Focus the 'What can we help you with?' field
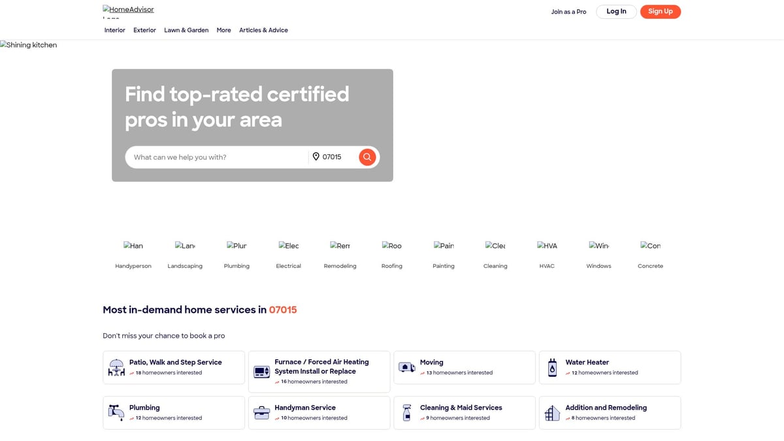Screen dimensions: 784x441 pos(216,157)
